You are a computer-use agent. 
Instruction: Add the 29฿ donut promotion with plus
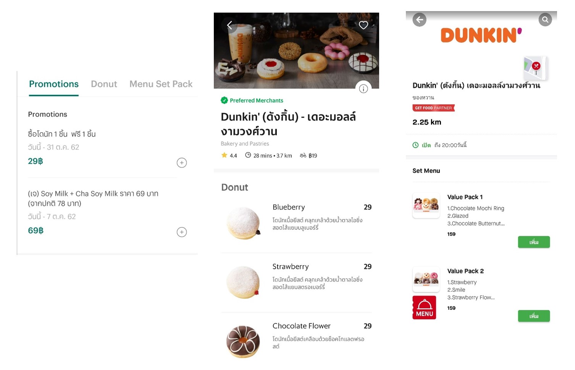[182, 163]
